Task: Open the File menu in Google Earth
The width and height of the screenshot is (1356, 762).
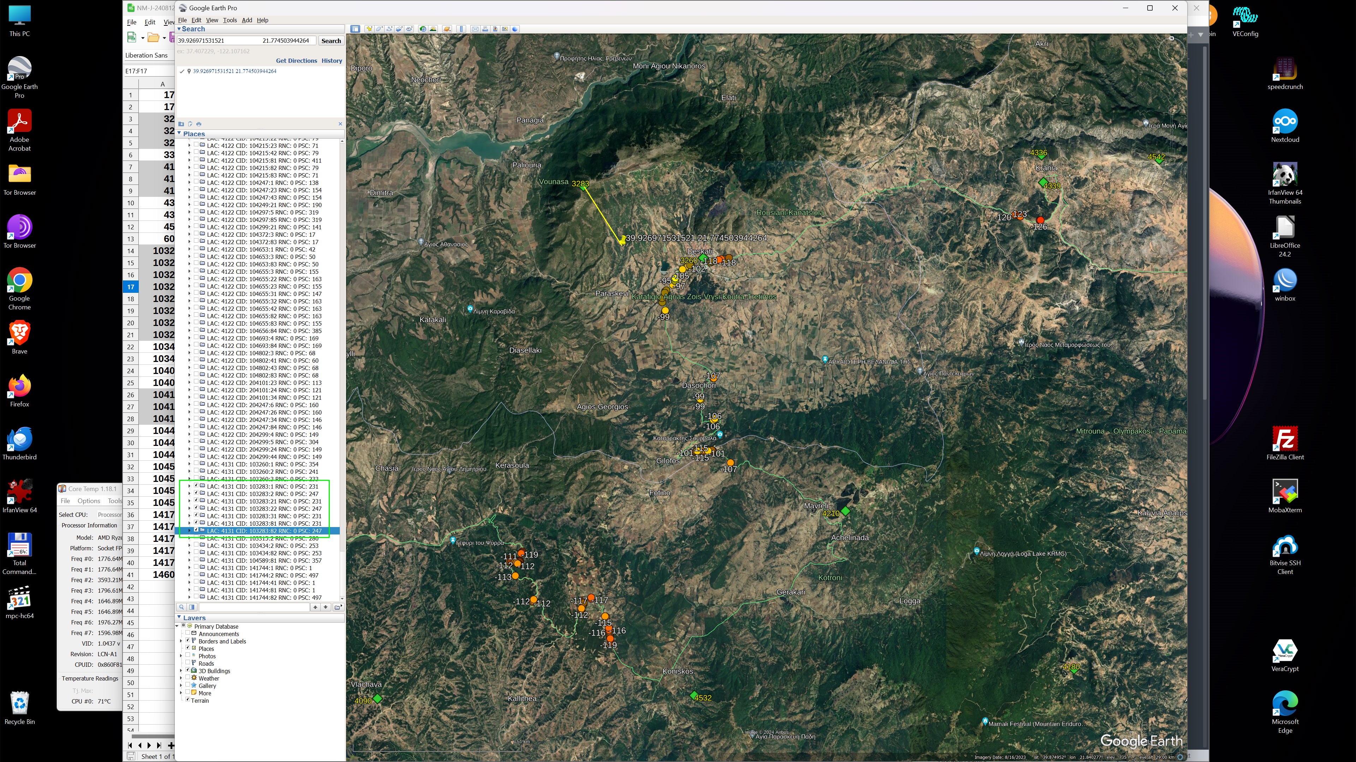Action: point(182,20)
